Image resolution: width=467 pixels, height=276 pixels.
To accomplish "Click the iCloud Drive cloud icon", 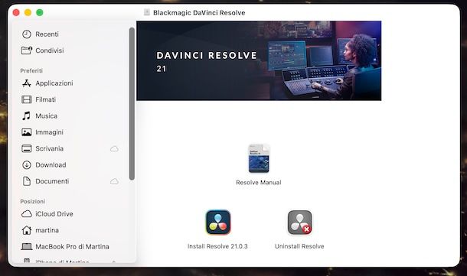I will tap(27, 214).
